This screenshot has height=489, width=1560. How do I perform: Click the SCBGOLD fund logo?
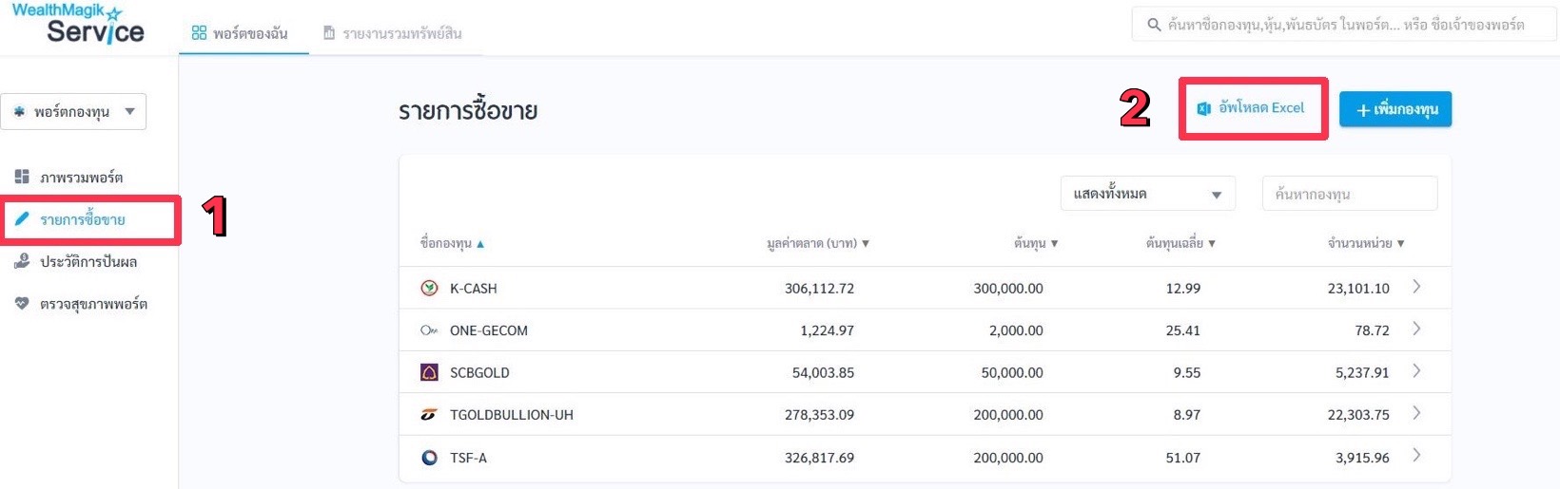(x=429, y=372)
